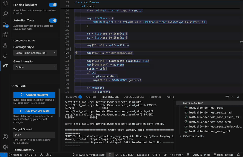Change the LF end of line sequence
Image resolution: width=243 pixels, height=157 pixels.
(x=165, y=155)
